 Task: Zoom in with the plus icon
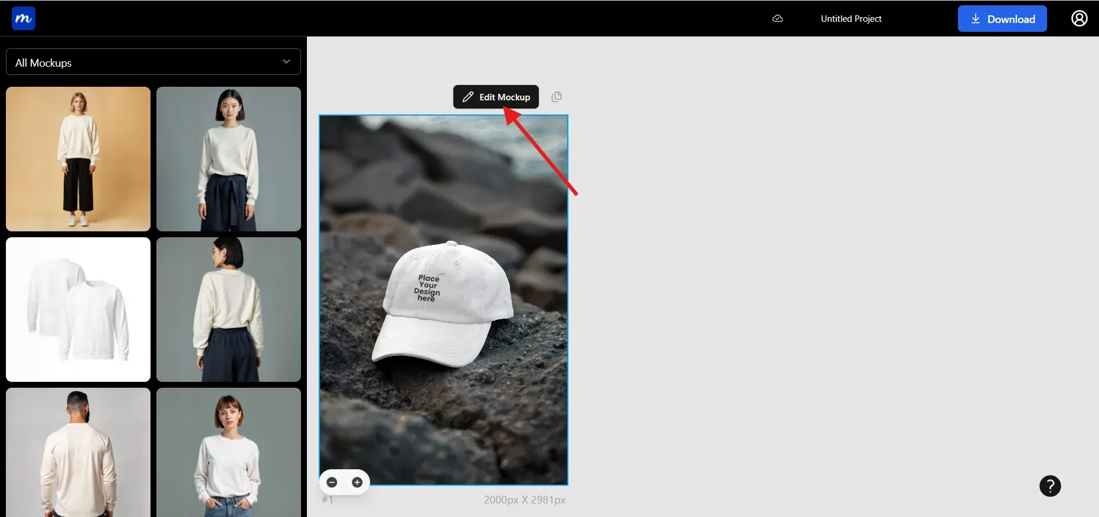pos(357,482)
